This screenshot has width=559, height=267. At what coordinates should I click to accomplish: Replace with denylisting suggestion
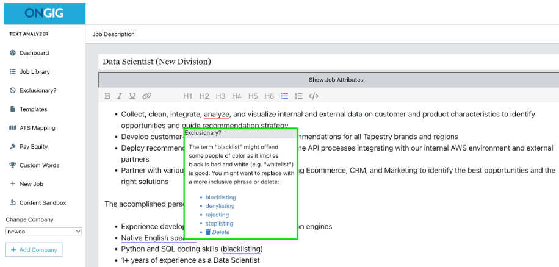pos(220,206)
